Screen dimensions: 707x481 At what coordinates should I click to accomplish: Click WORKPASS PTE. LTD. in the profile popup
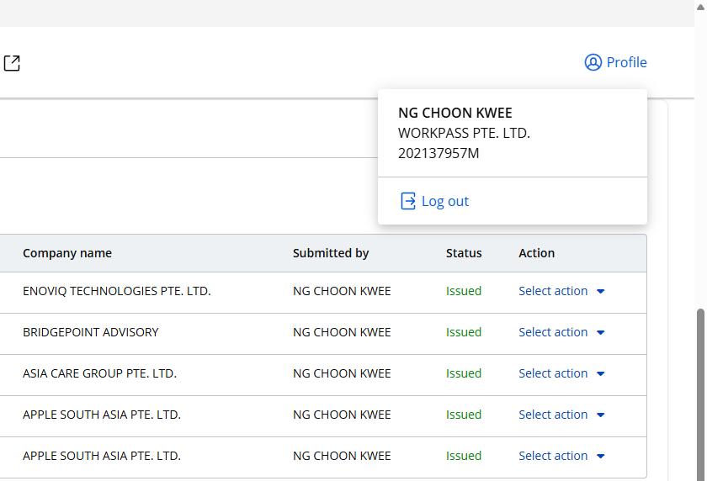[x=464, y=133]
